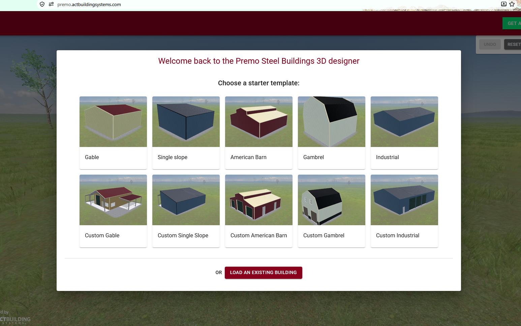The height and width of the screenshot is (326, 521).
Task: Pick the Gambrel template image
Action: (x=332, y=122)
